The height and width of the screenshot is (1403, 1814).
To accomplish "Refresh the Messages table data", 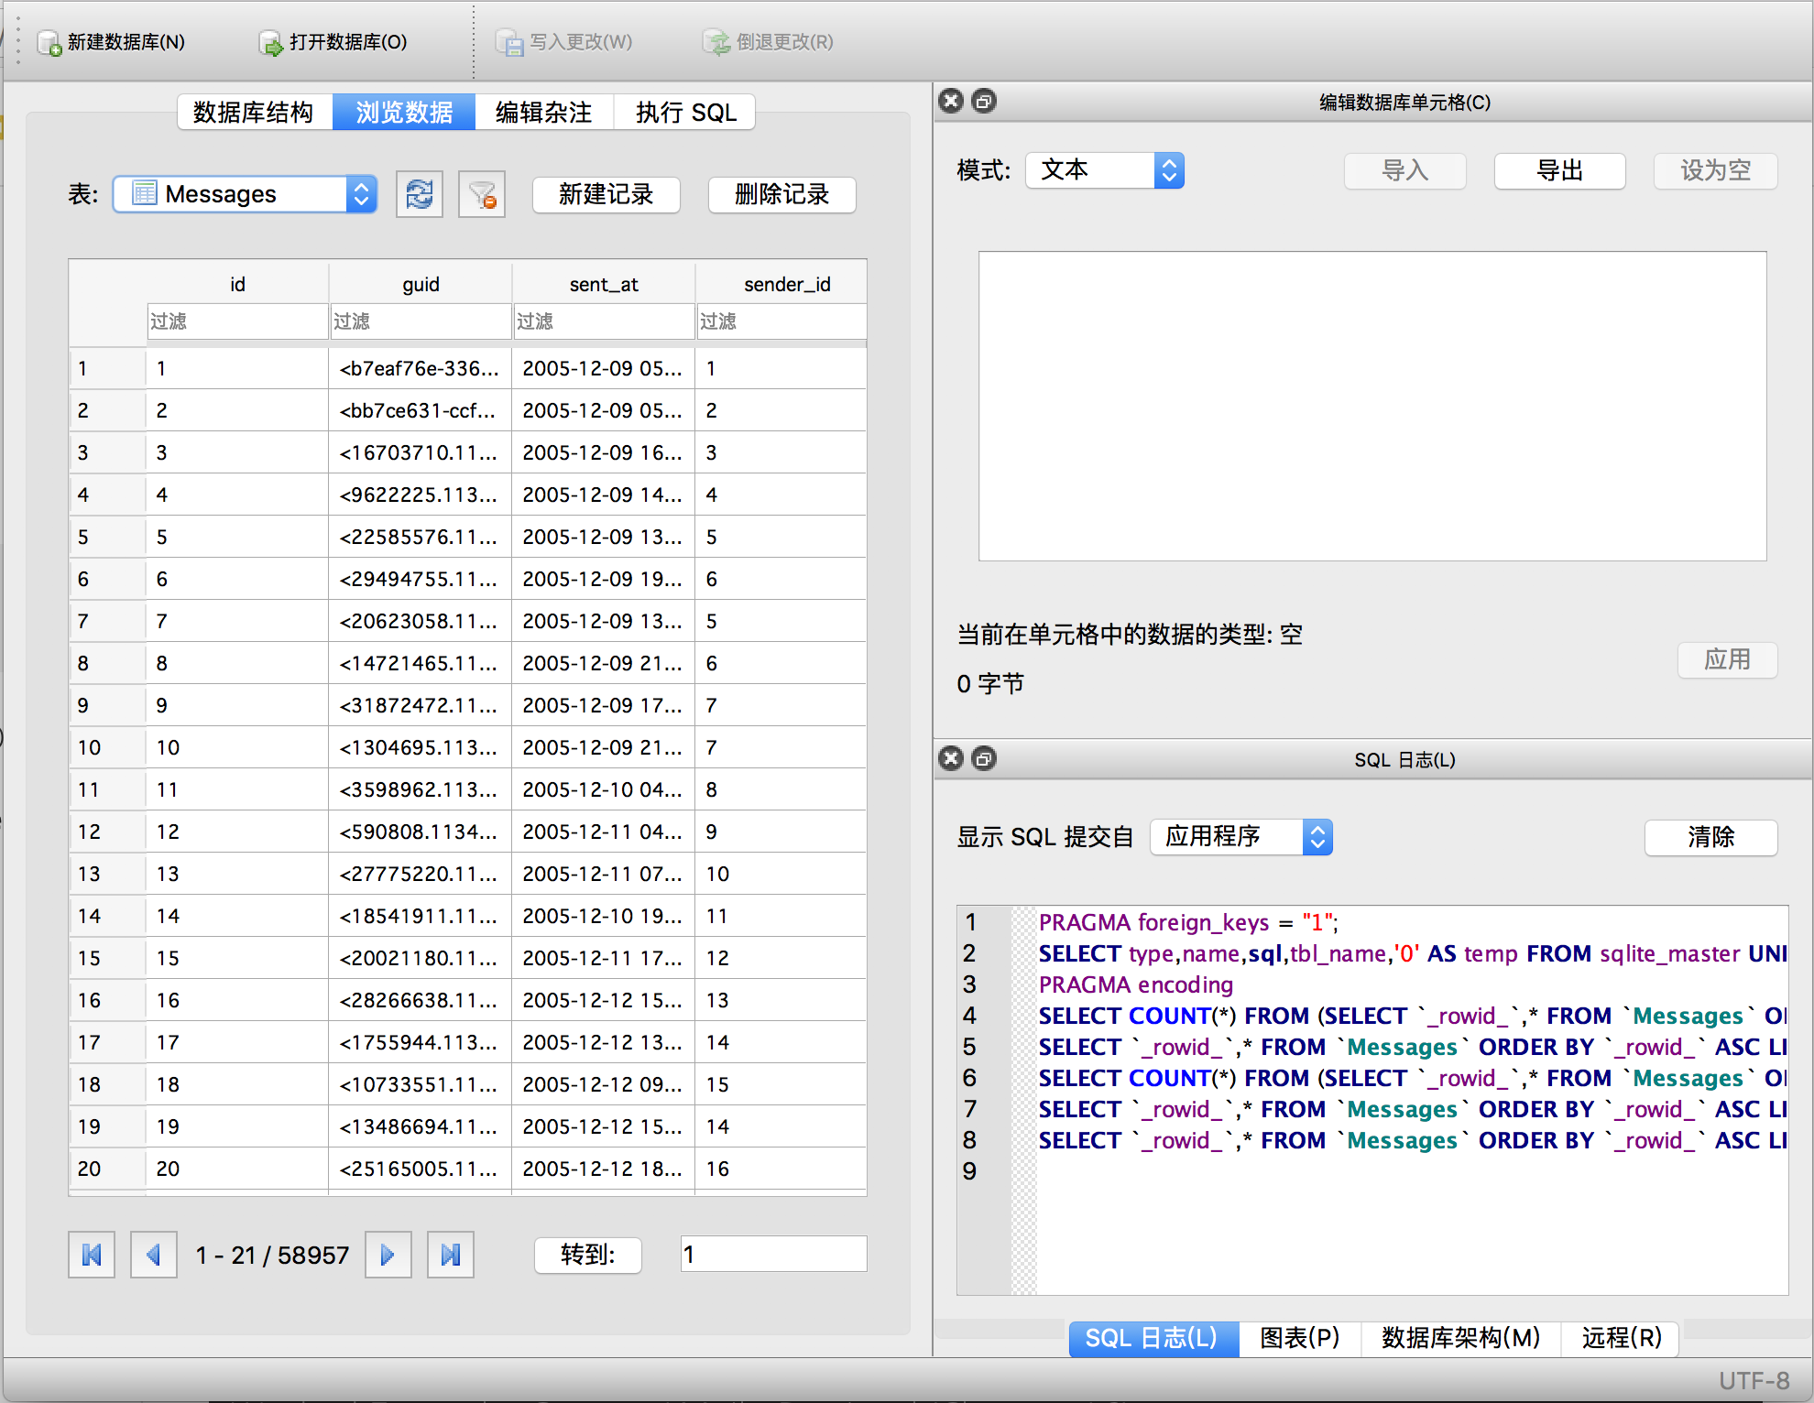I will pos(419,194).
